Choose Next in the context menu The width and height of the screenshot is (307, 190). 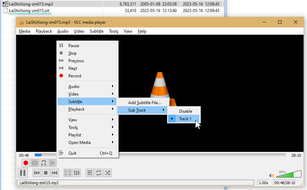[88, 68]
